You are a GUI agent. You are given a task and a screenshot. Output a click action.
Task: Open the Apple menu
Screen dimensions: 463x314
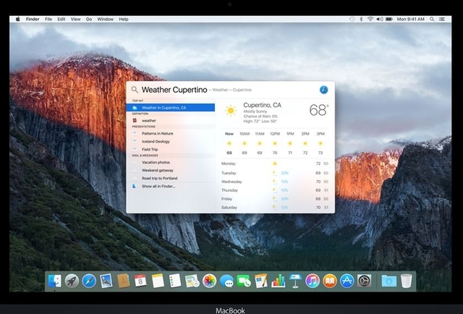point(18,20)
